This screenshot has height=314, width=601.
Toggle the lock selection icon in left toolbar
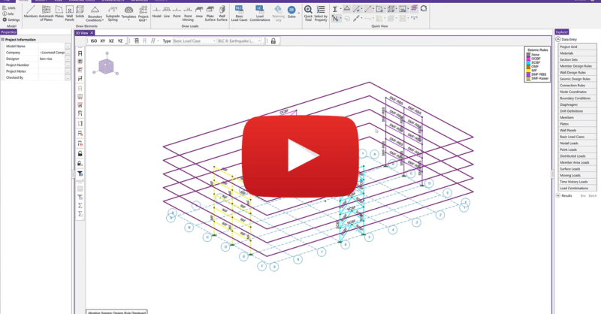click(80, 153)
